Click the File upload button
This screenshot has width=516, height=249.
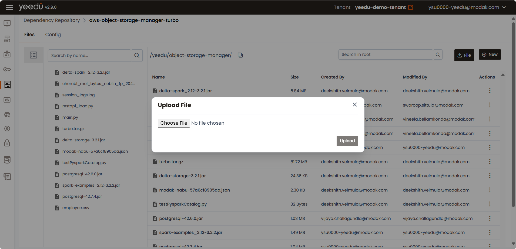pos(464,55)
